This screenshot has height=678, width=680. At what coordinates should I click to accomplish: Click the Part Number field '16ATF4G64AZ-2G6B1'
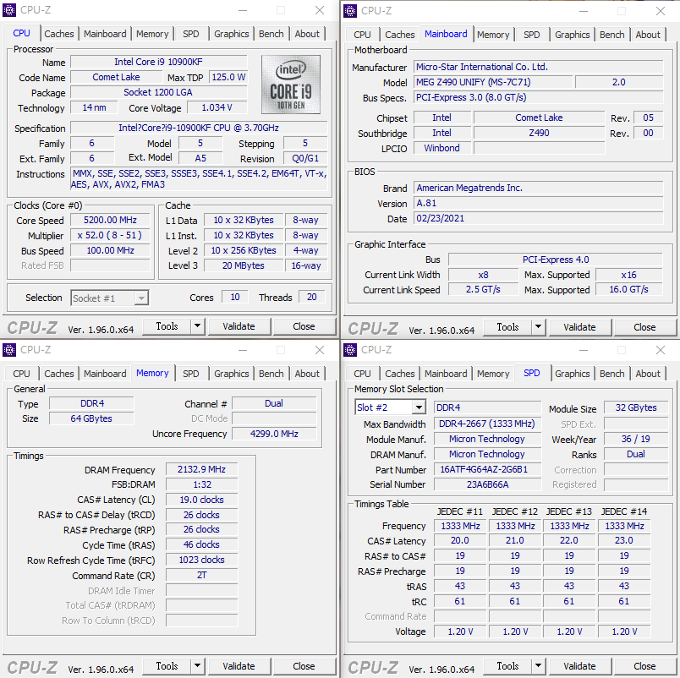click(x=487, y=470)
